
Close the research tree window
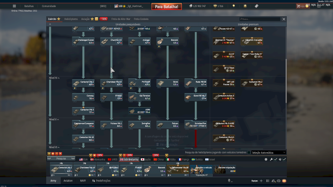[x=284, y=19]
